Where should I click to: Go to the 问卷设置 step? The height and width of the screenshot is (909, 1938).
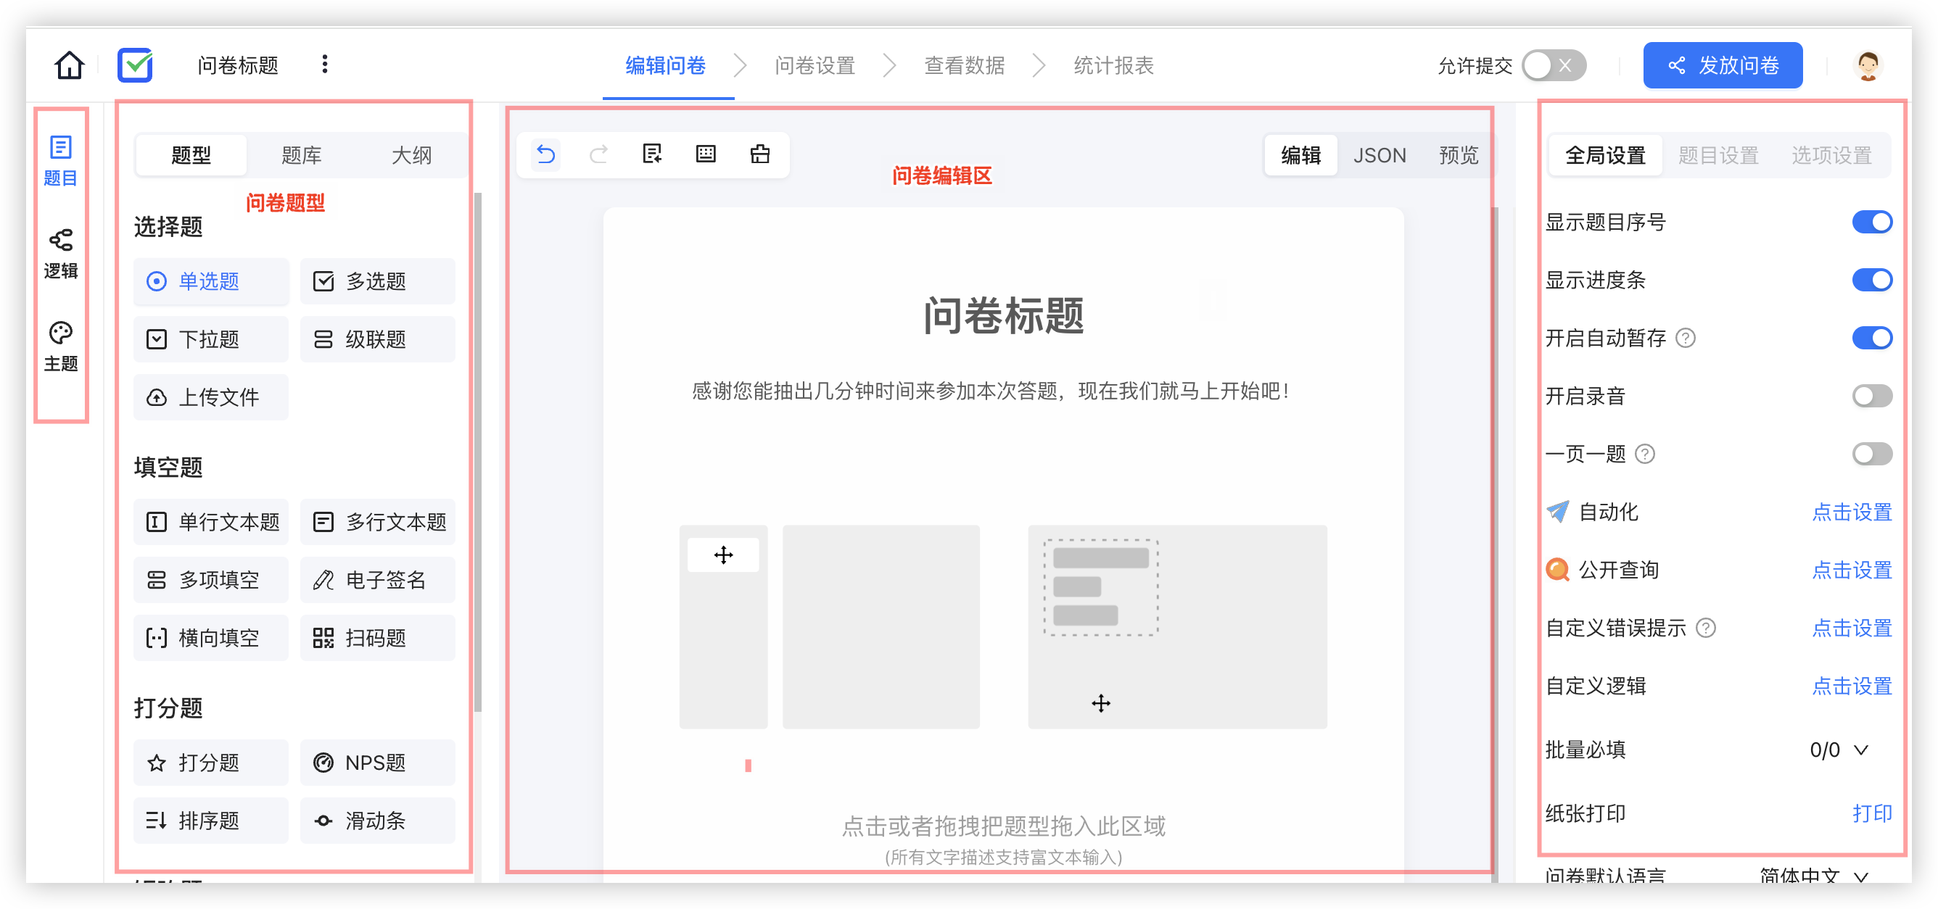815,65
